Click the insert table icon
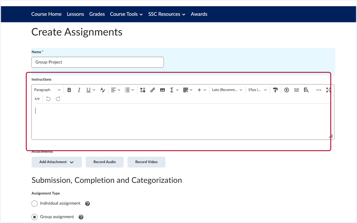This screenshot has width=357, height=223. pos(186,90)
